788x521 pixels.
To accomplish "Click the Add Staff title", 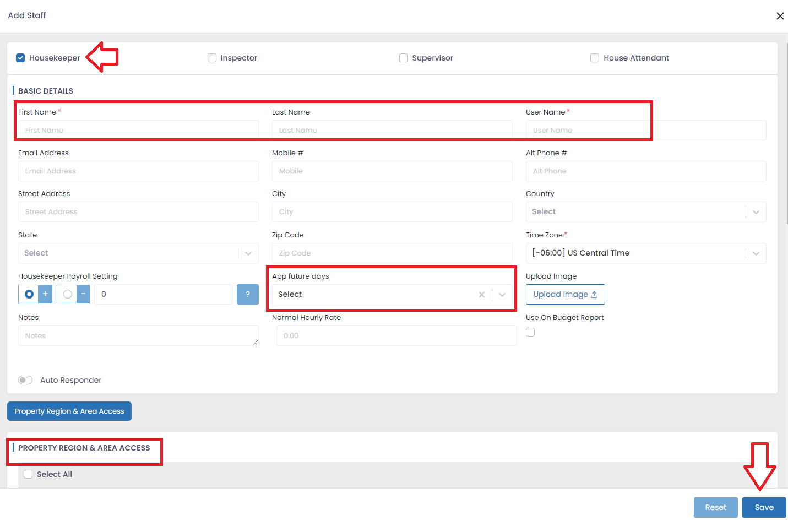I will tap(27, 15).
